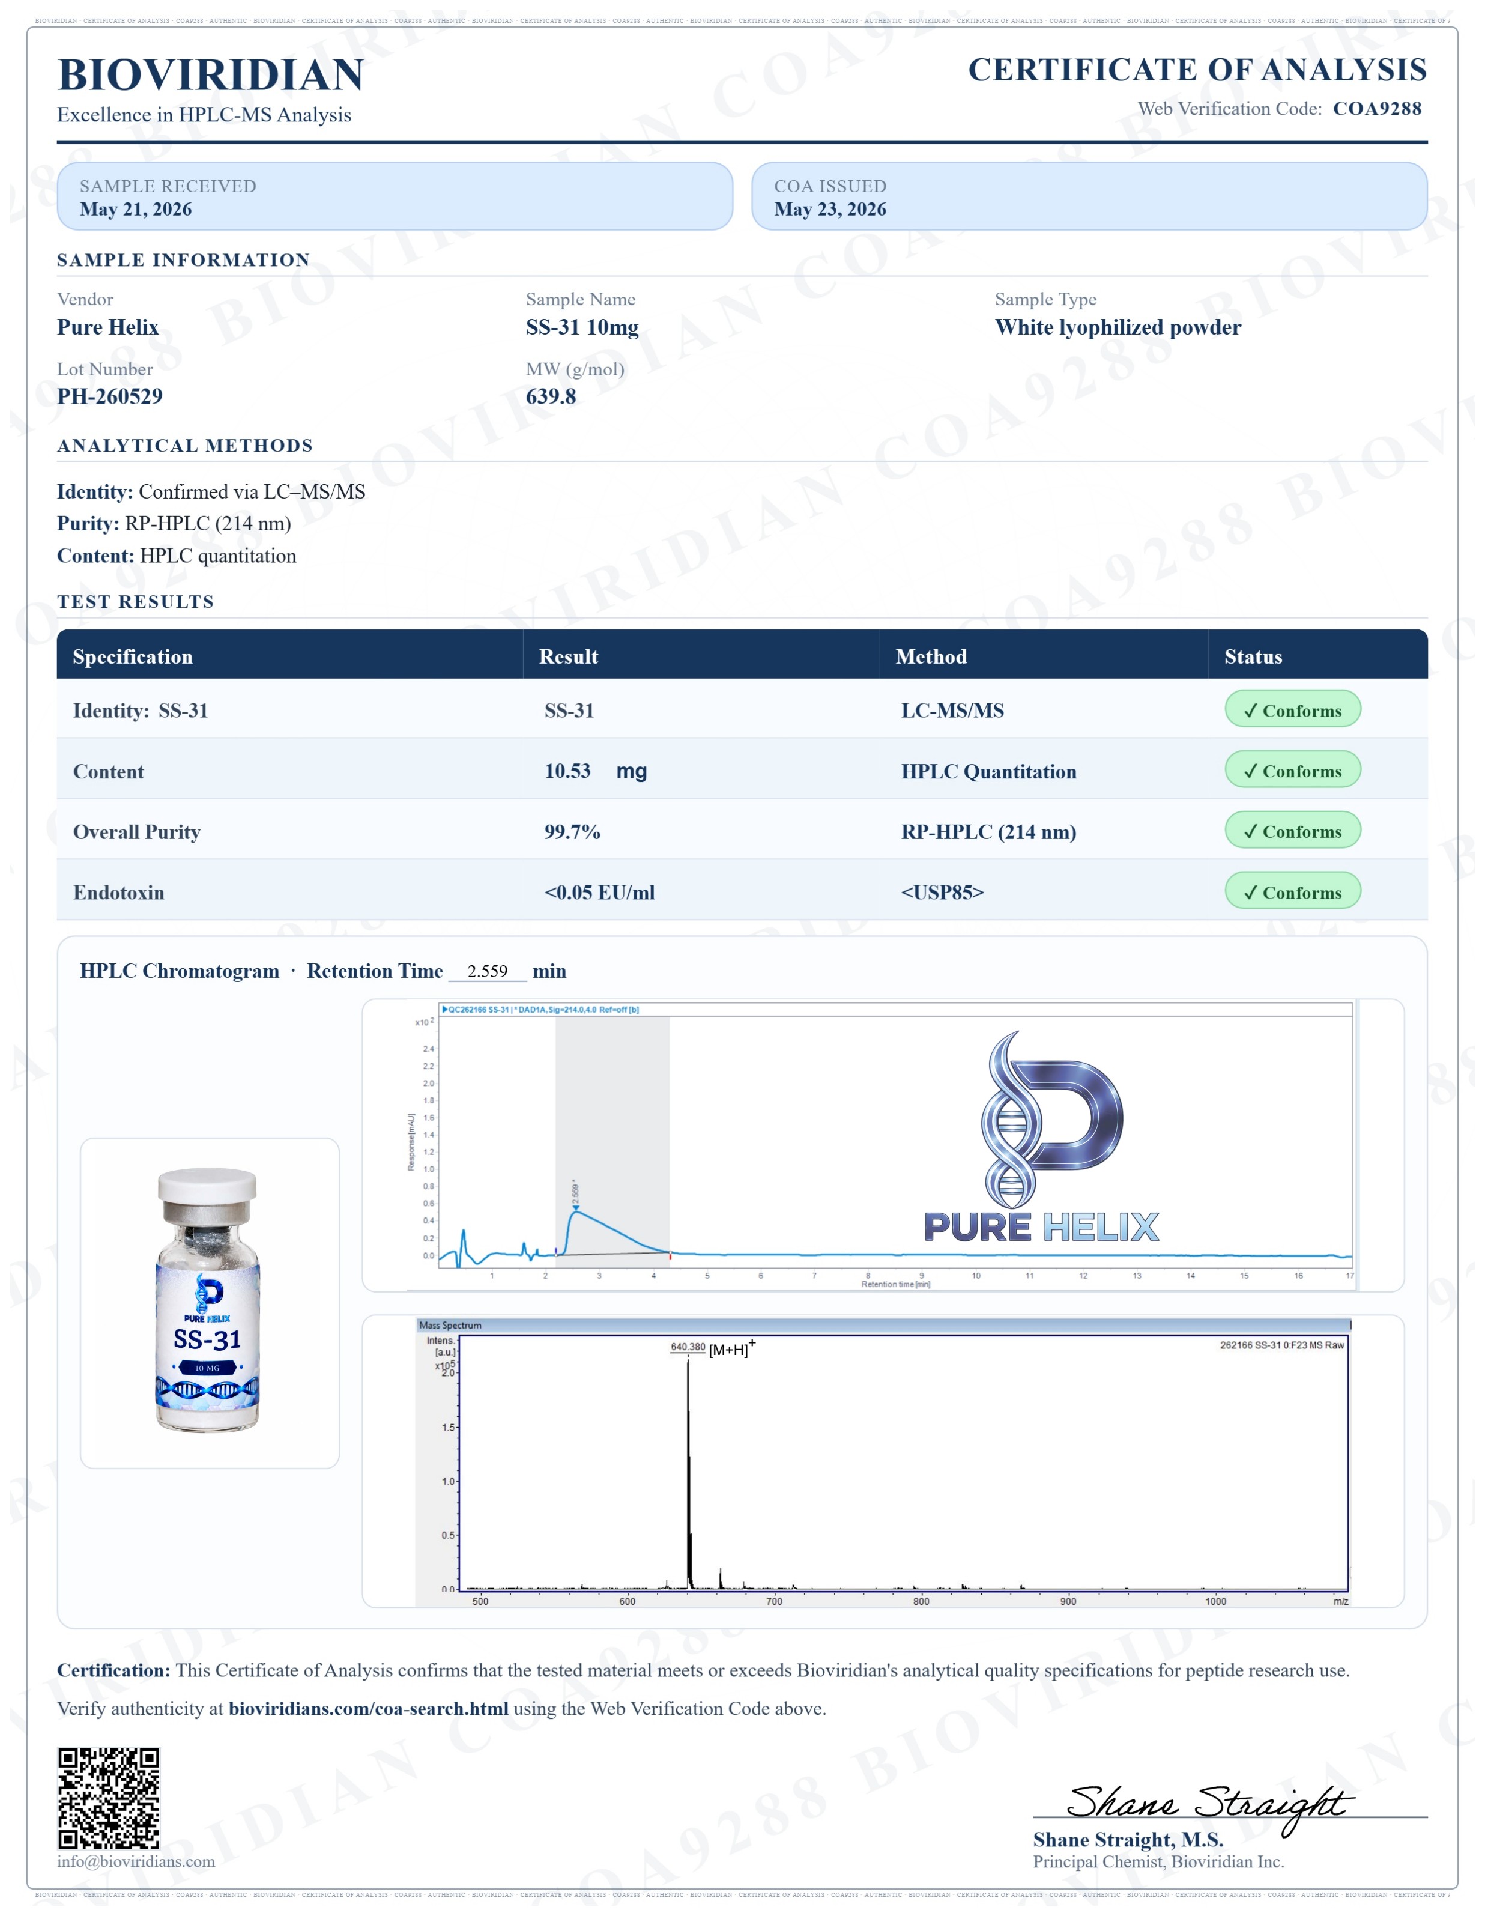
Task: Open the bioviridians.com/coa-search.html link
Action: point(369,1709)
